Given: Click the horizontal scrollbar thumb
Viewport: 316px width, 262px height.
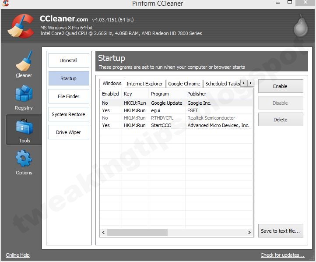Looking at the screenshot, I should [x=137, y=232].
